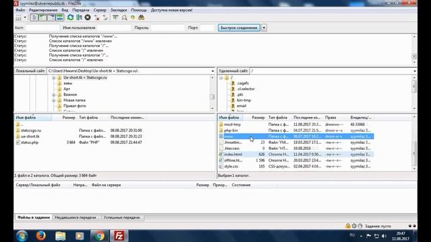Open the directory listing filters
The height and width of the screenshot is (242, 431).
point(115,17)
